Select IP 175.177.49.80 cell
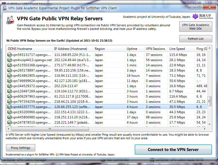This screenshot has width=218, height=165. 72,65
